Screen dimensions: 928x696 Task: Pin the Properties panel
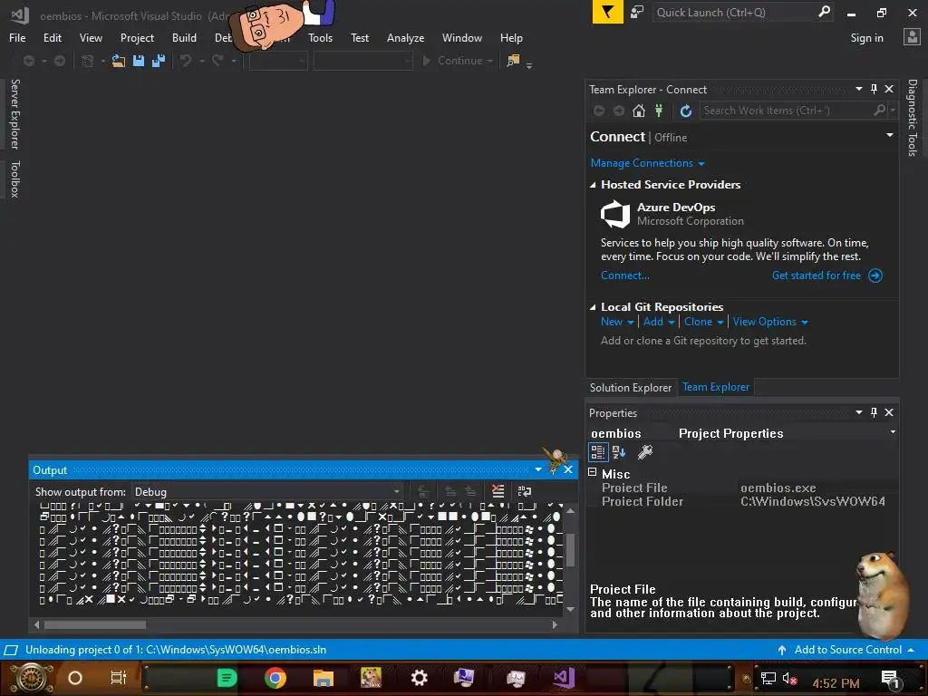point(875,412)
